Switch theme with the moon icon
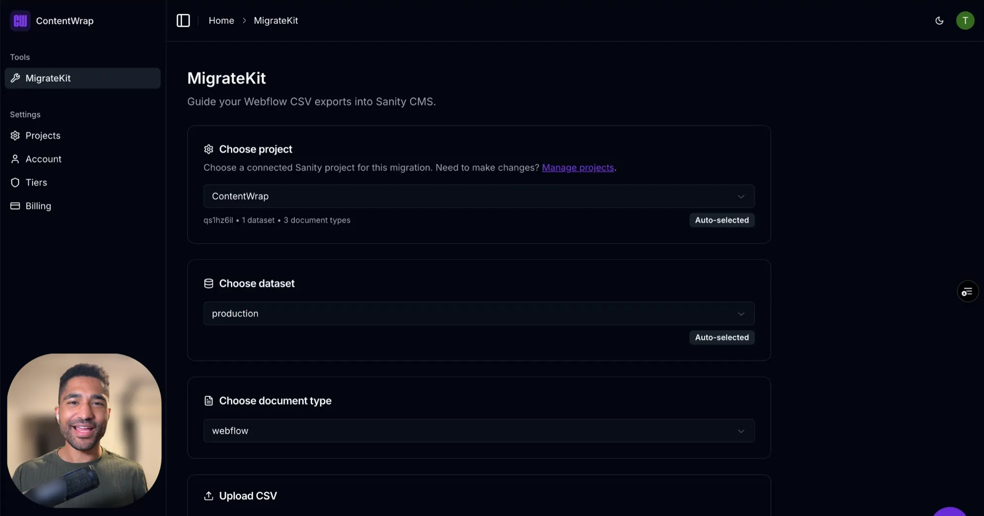 click(939, 21)
